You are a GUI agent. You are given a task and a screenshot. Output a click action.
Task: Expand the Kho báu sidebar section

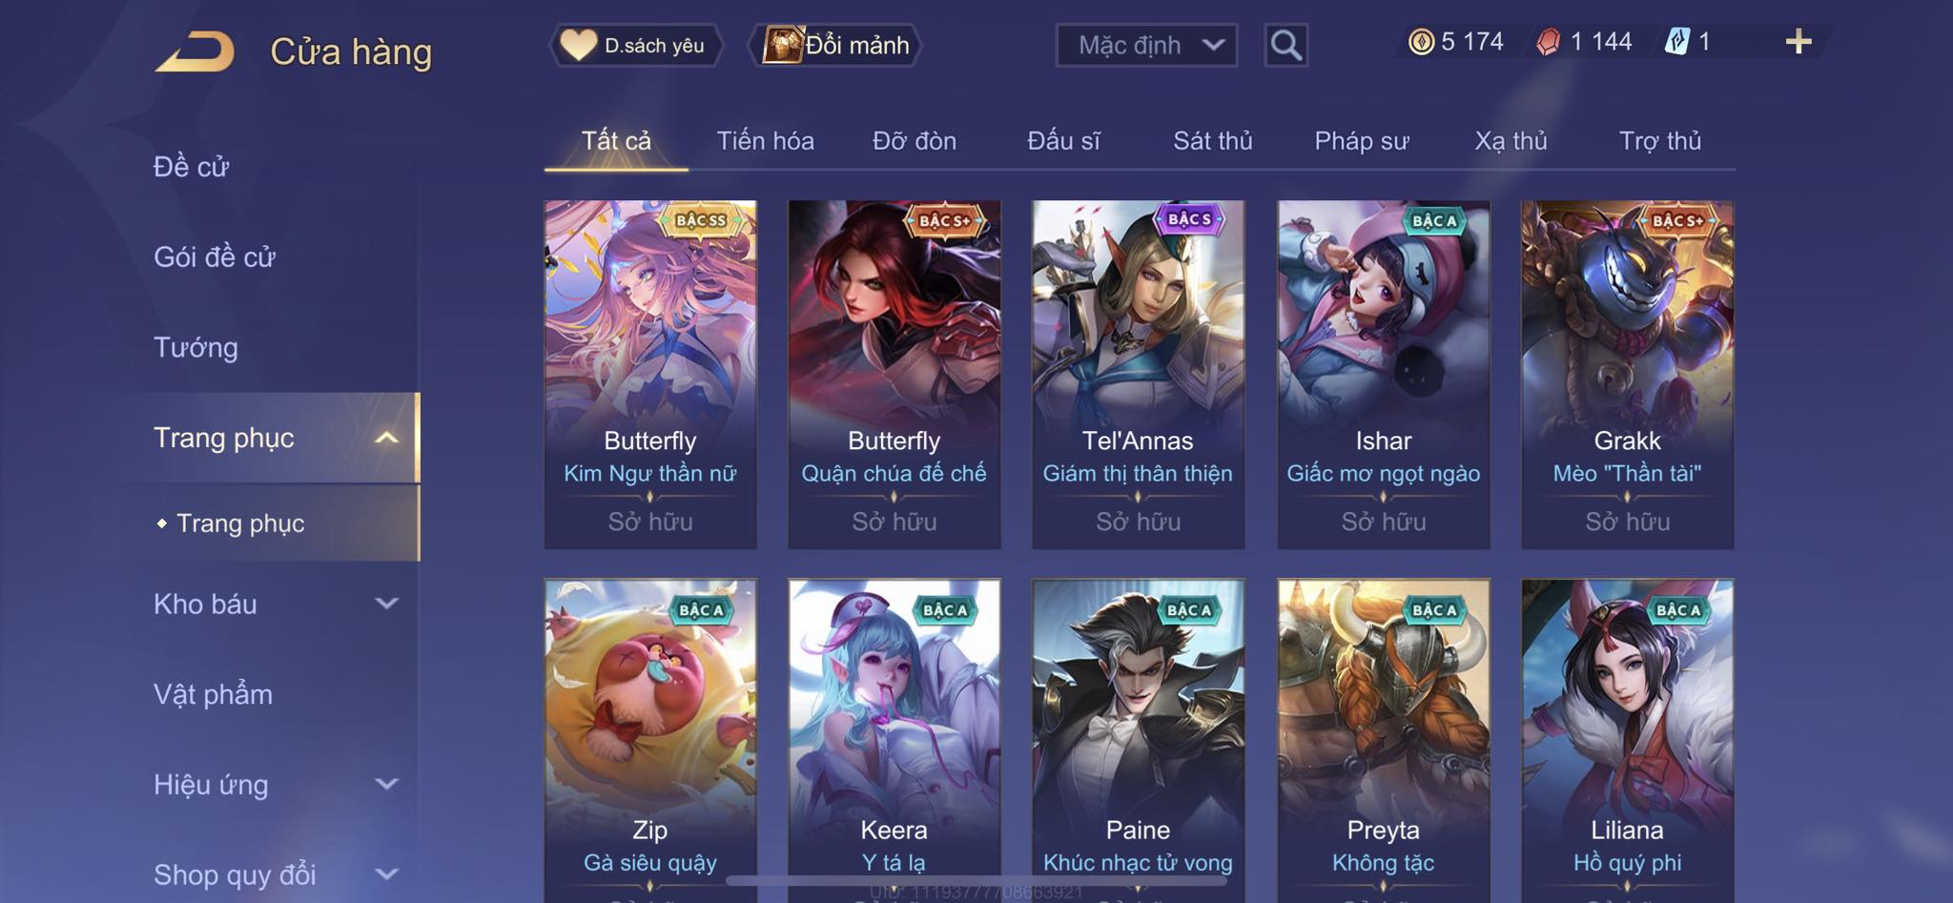coord(386,604)
